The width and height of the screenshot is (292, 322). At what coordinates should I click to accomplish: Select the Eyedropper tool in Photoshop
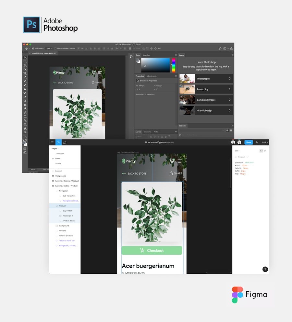(x=25, y=77)
